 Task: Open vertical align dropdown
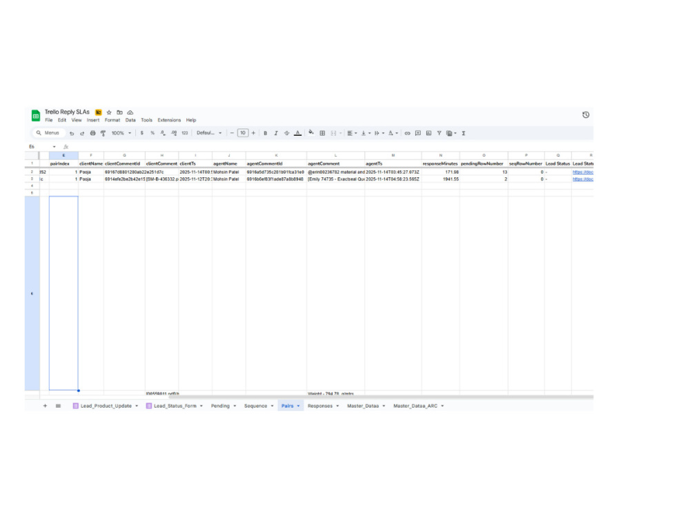[366, 133]
